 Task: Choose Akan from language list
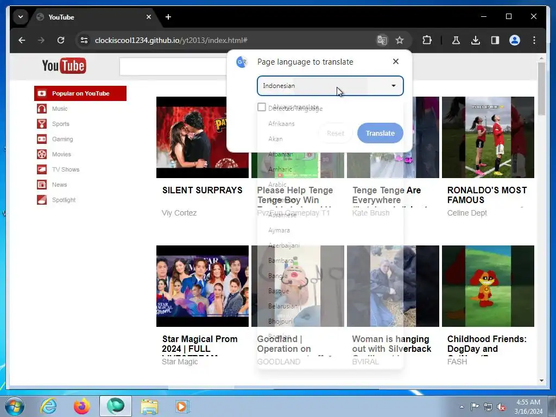pyautogui.click(x=275, y=139)
